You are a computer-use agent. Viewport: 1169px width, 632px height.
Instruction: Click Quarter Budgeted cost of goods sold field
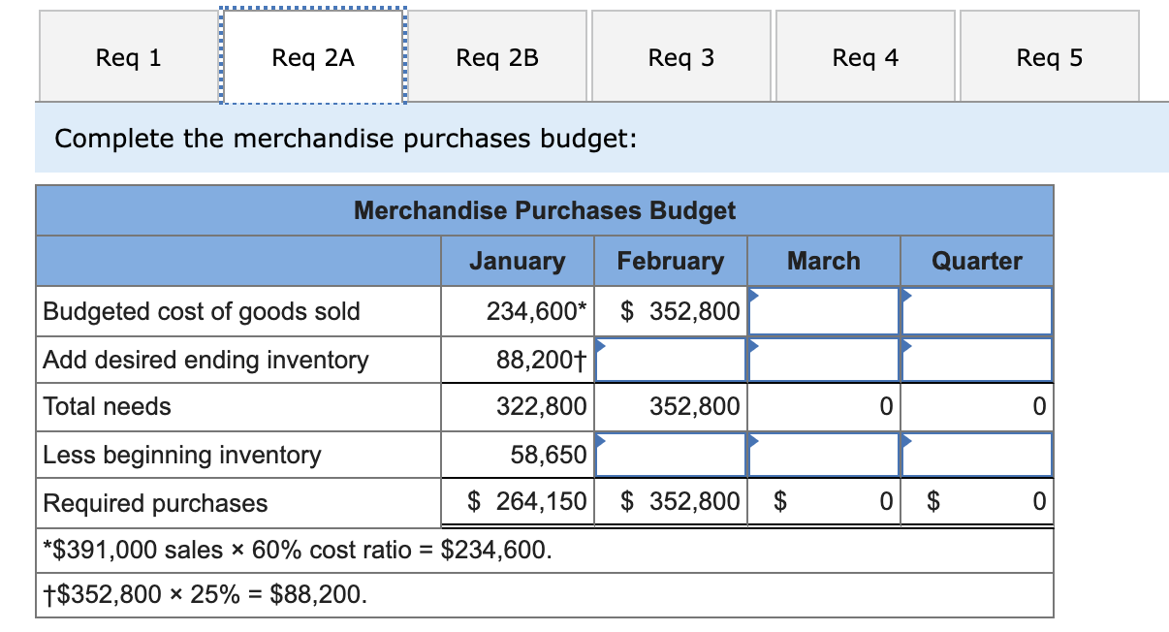point(977,311)
